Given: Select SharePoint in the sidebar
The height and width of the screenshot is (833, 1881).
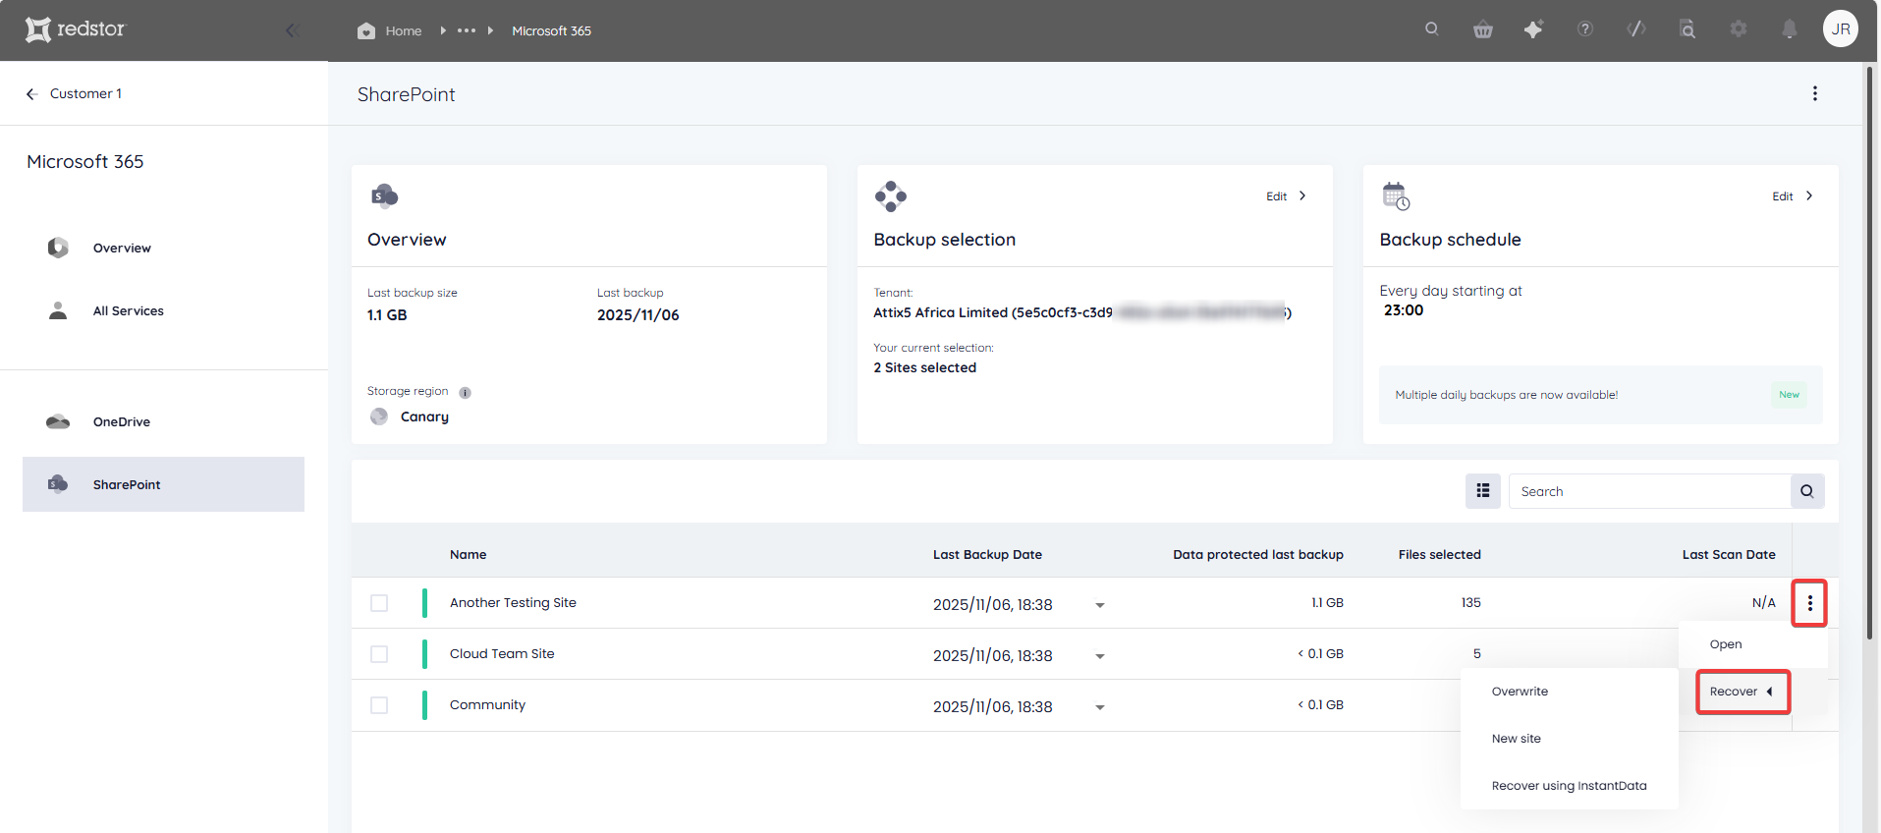Looking at the screenshot, I should [163, 484].
